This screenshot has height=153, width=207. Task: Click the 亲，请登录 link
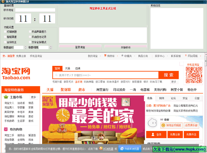9,56
